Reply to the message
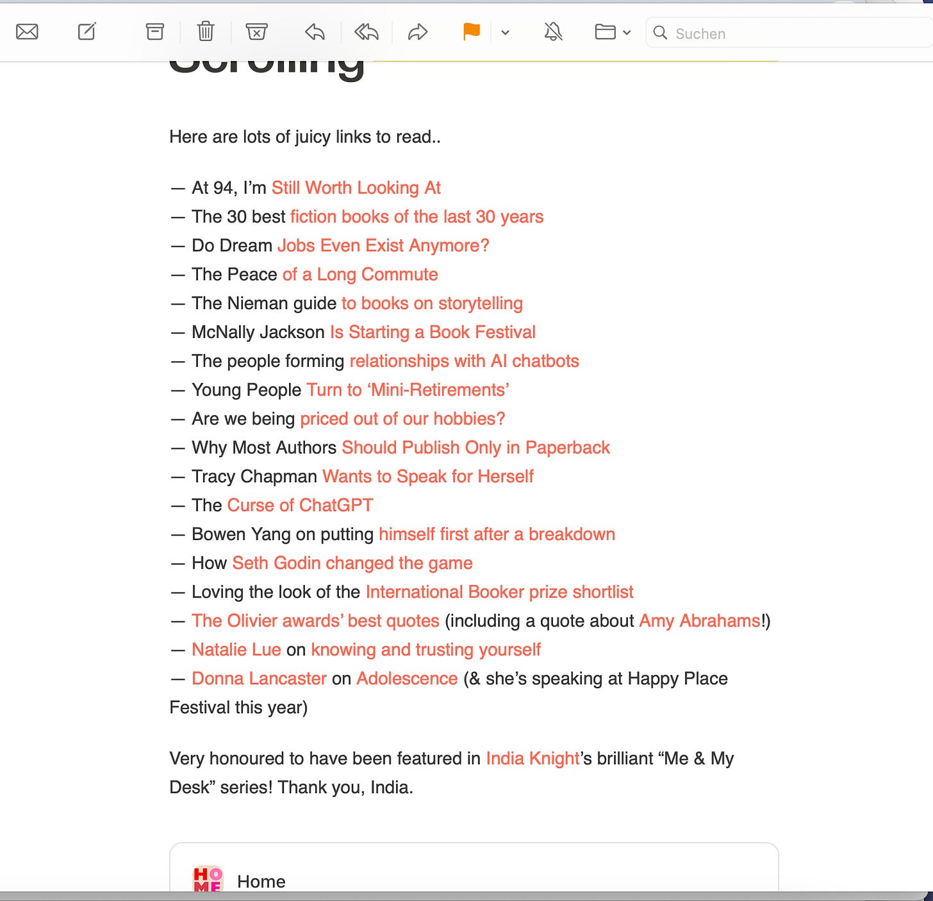 coord(315,31)
